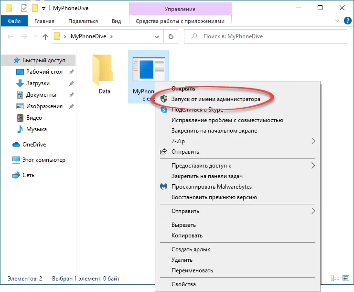
Task: Select Сеть in navigation pane
Action: [x=28, y=175]
